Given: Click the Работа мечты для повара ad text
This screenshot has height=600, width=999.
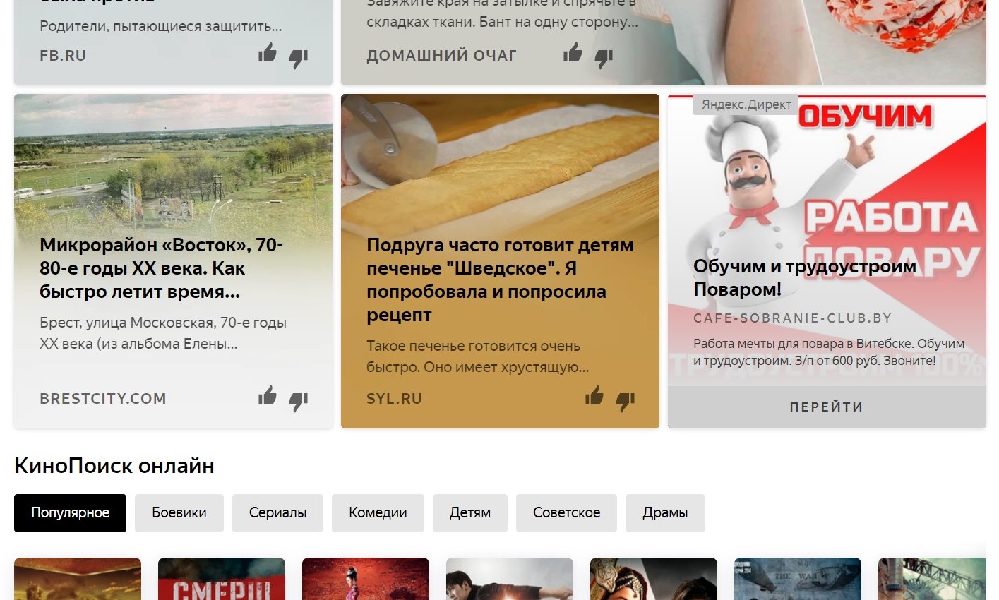Looking at the screenshot, I should coord(829,352).
